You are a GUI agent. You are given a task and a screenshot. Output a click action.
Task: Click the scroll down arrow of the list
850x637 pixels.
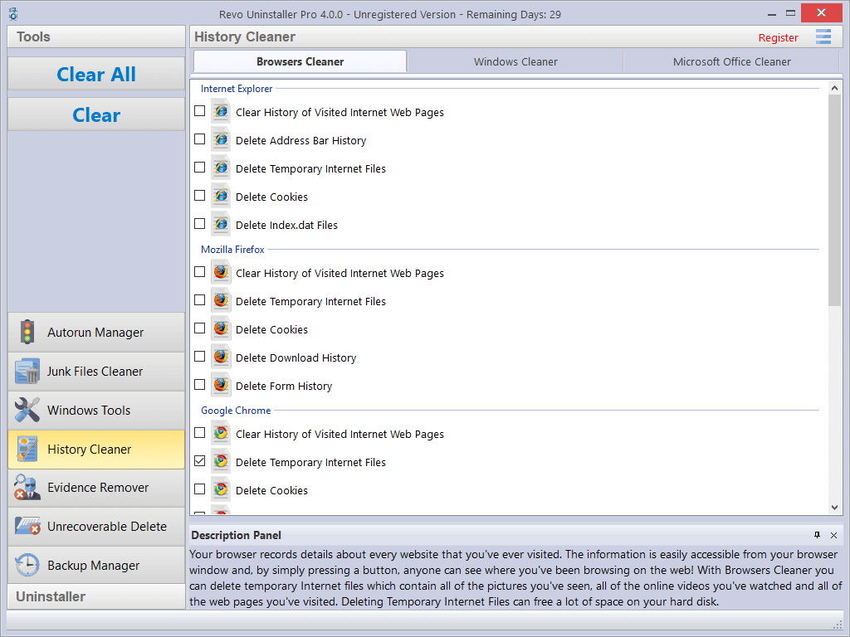[834, 508]
